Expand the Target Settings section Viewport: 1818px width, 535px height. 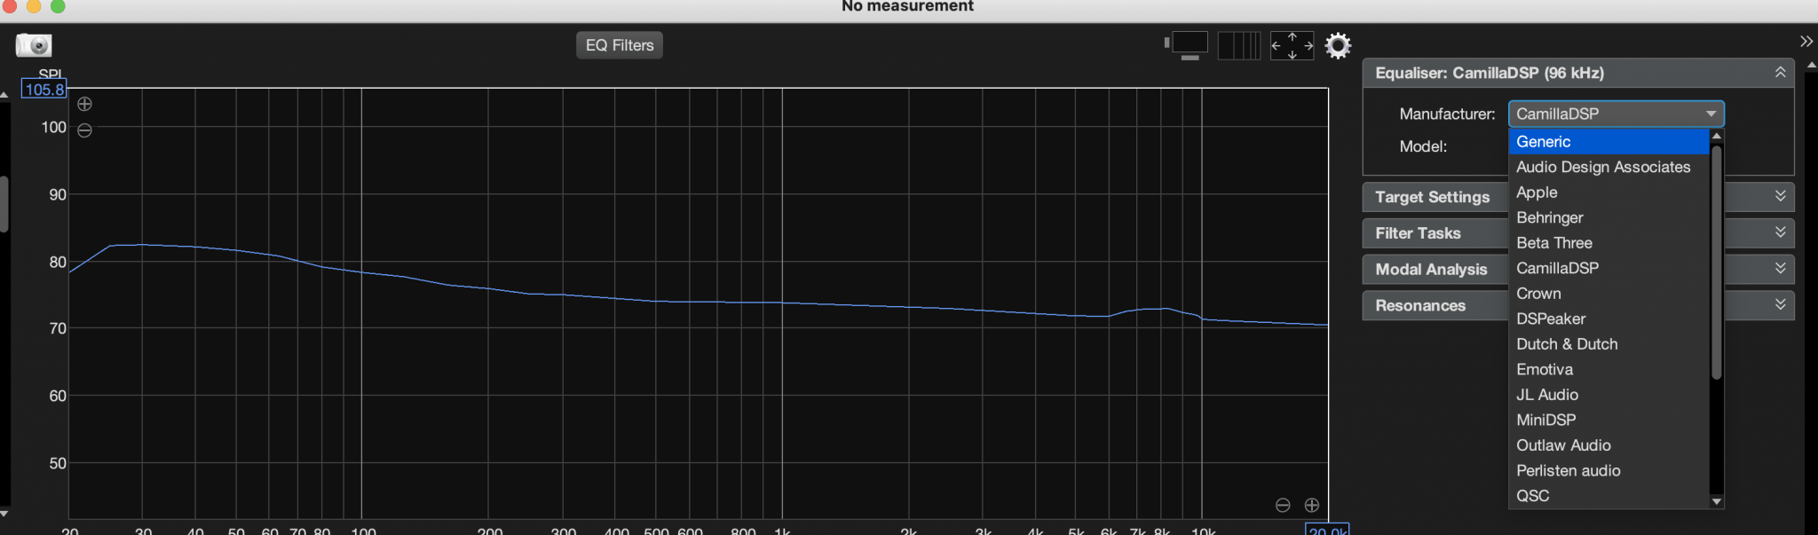1780,196
